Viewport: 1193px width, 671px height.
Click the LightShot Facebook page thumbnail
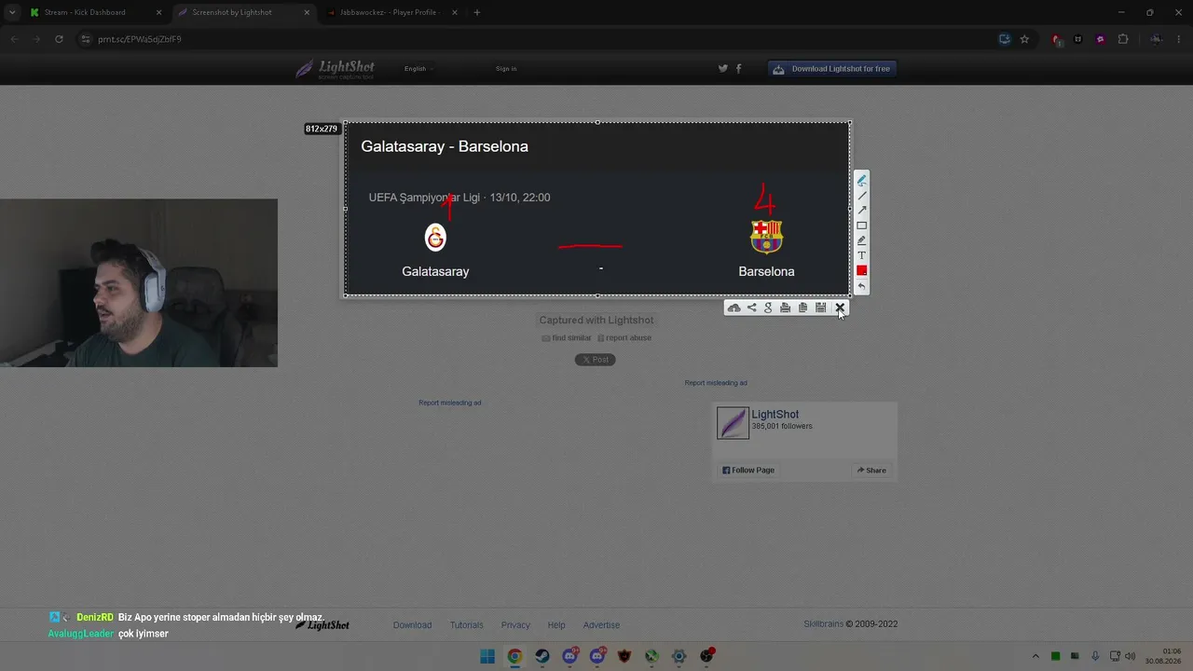click(733, 423)
